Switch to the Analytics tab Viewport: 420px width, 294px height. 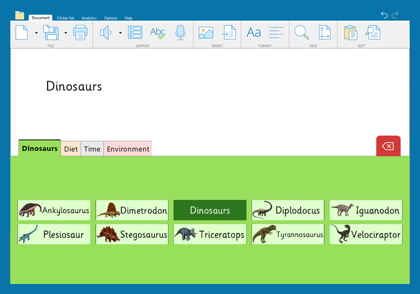pos(89,18)
